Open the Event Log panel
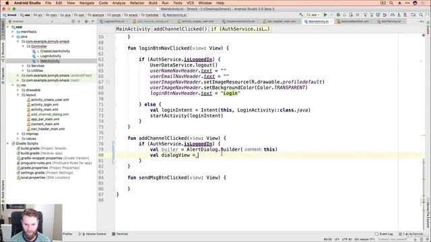The width and height of the screenshot is (431, 242). click(x=384, y=234)
